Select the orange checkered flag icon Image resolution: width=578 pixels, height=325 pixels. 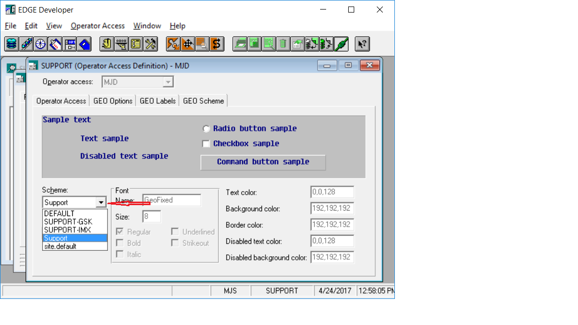(188, 44)
